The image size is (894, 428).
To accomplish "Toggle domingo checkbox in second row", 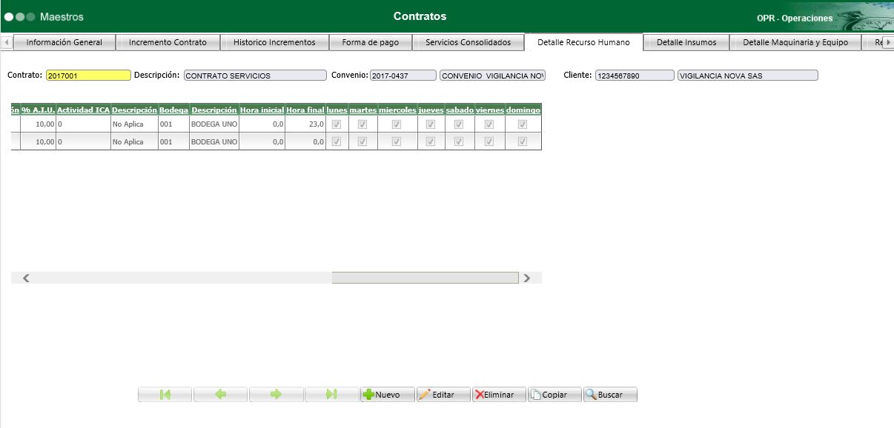I will [x=523, y=141].
